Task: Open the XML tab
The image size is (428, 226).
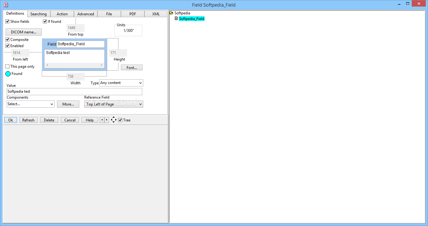Action: (156, 14)
